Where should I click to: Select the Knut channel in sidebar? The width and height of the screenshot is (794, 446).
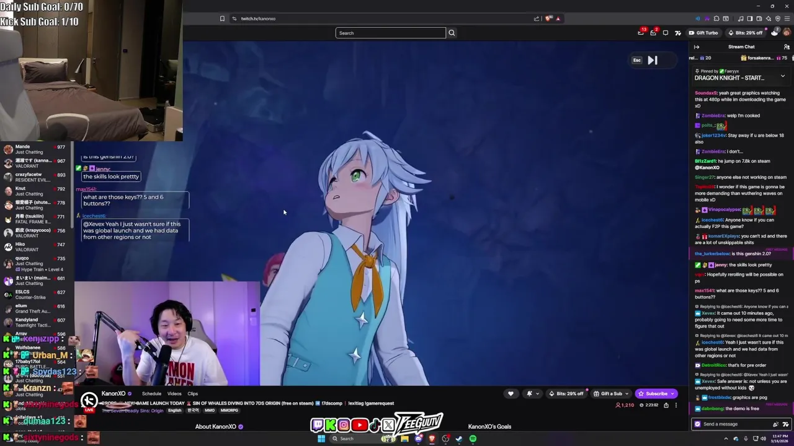pyautogui.click(x=37, y=191)
